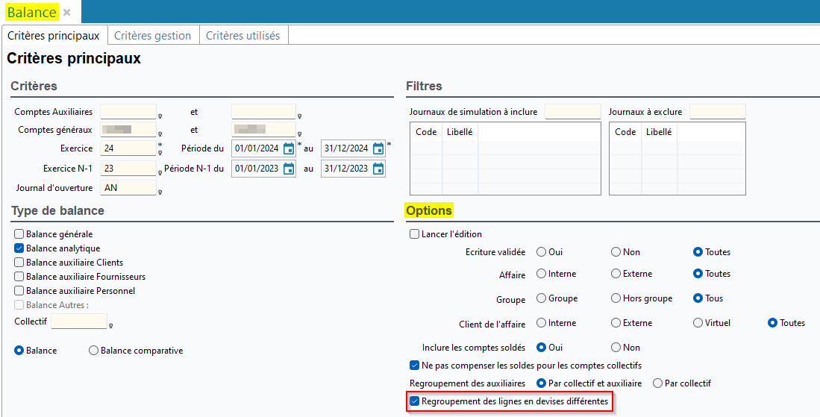Select the Balance comparative radio button
820x417 pixels.
click(x=94, y=351)
